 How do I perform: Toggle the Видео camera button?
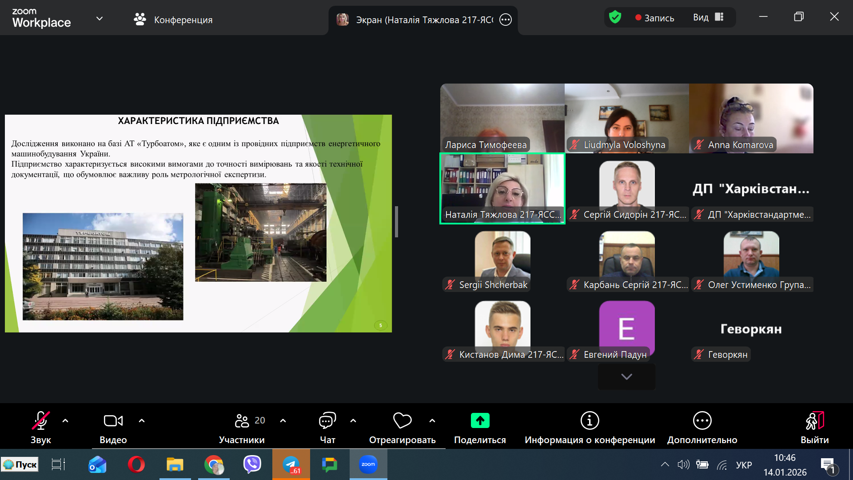pos(113,421)
